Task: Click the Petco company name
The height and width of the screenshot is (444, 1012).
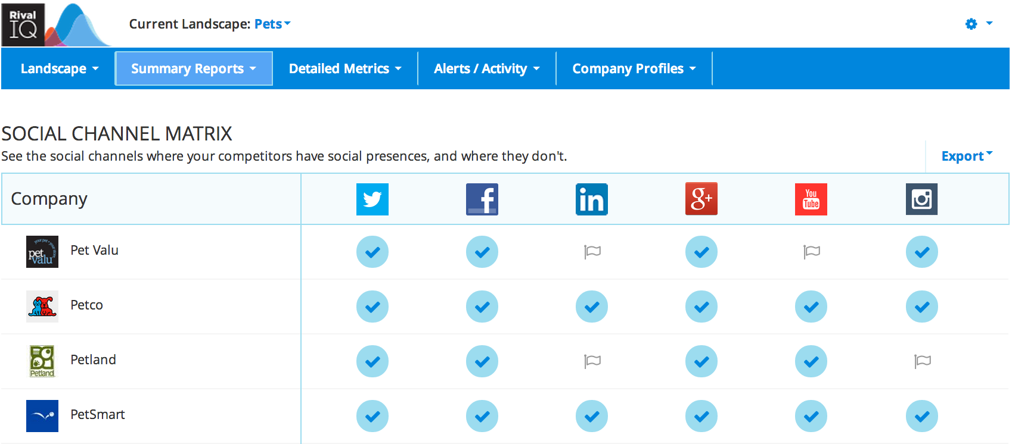Action: pos(86,305)
